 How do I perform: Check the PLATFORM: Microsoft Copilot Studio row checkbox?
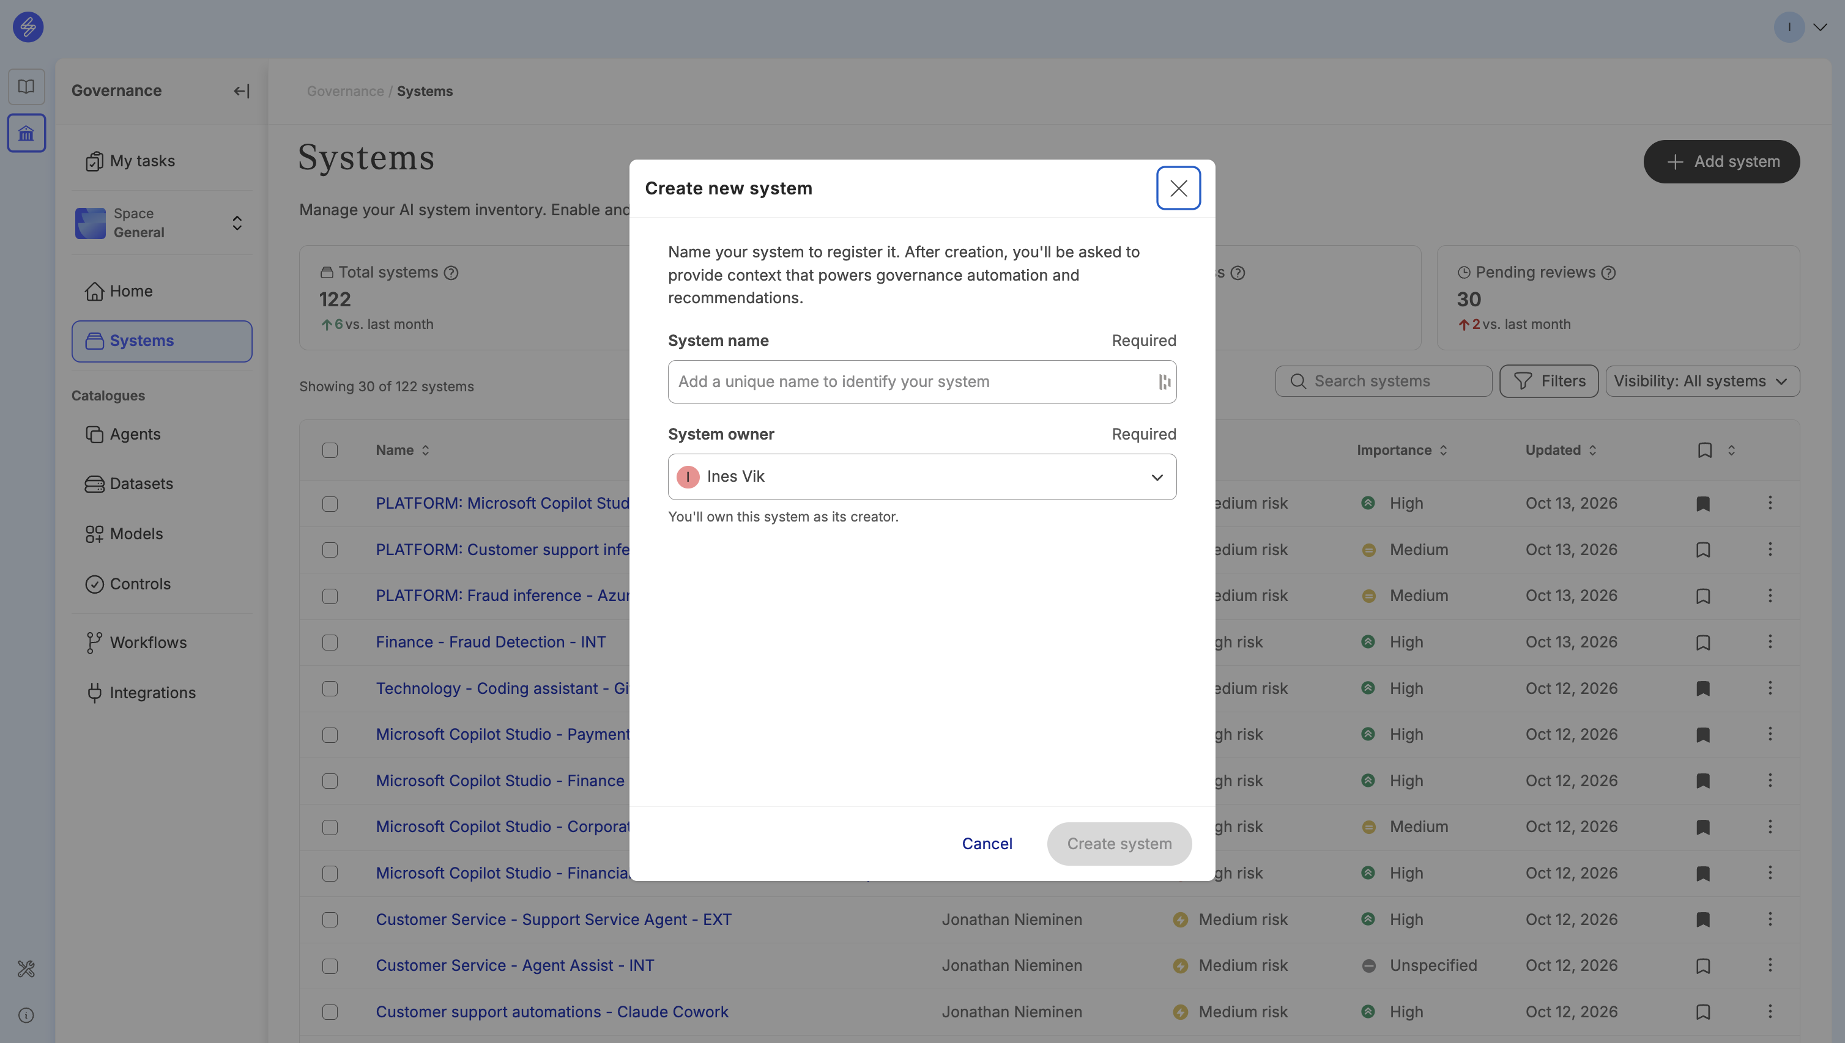point(330,504)
